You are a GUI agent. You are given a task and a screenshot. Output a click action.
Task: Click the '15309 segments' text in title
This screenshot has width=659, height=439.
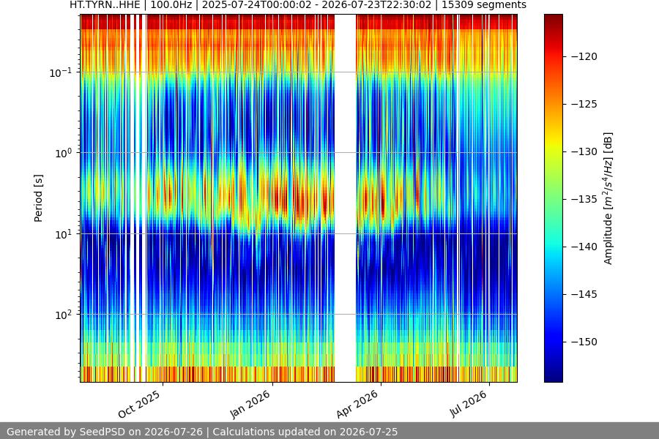coord(484,4)
